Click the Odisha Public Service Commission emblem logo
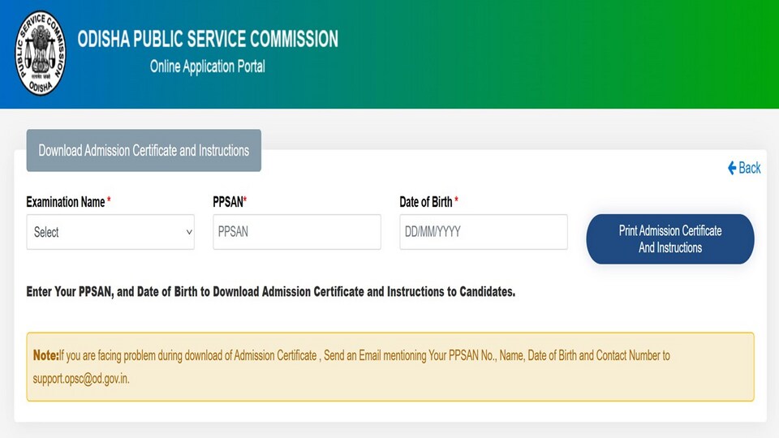Image resolution: width=779 pixels, height=438 pixels. click(41, 54)
